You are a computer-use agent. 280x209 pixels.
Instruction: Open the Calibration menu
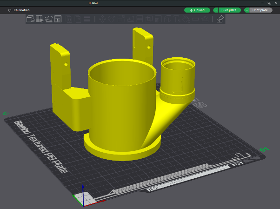20,10
